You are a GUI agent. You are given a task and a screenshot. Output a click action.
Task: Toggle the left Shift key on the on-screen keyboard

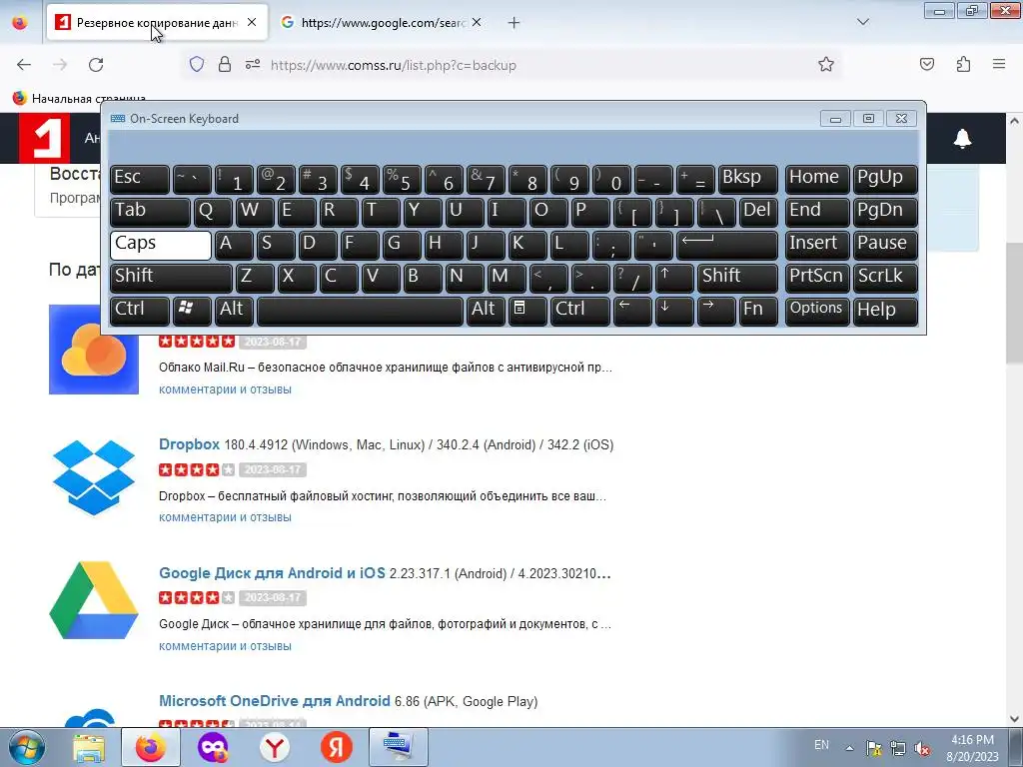(x=171, y=278)
